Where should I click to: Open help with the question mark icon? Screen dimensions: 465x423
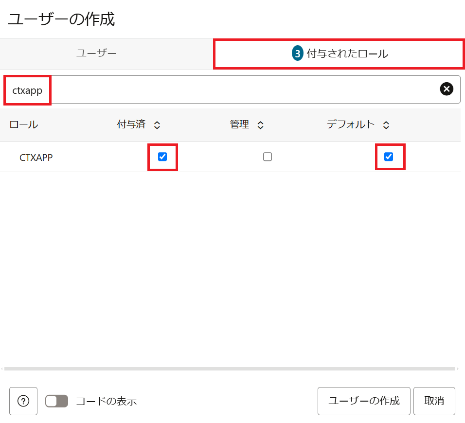(23, 401)
